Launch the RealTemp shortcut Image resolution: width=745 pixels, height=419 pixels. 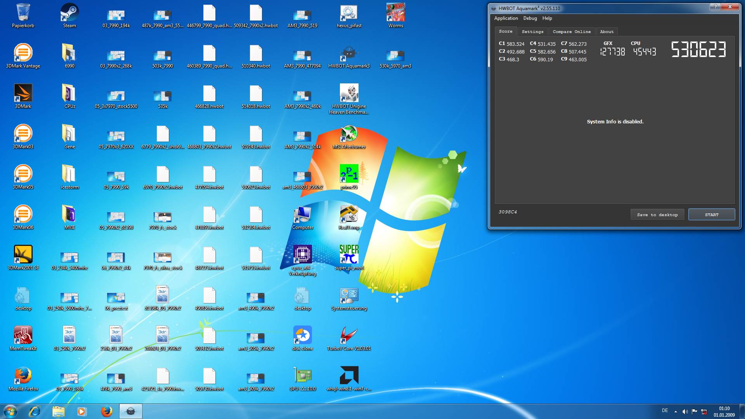[349, 217]
